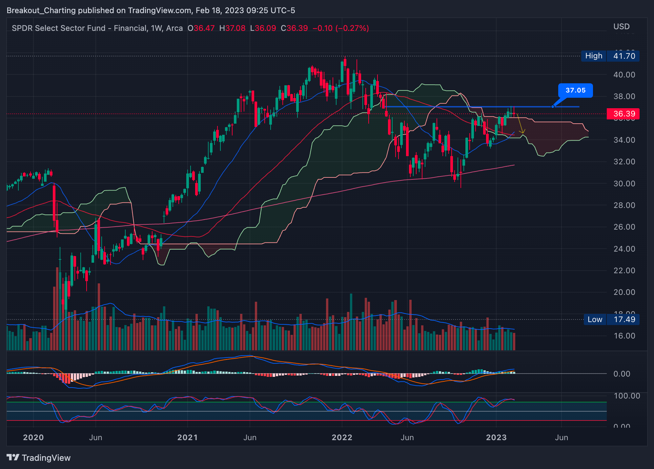The image size is (654, 469).
Task: Click the TradingView wordmark text
Action: (46, 458)
